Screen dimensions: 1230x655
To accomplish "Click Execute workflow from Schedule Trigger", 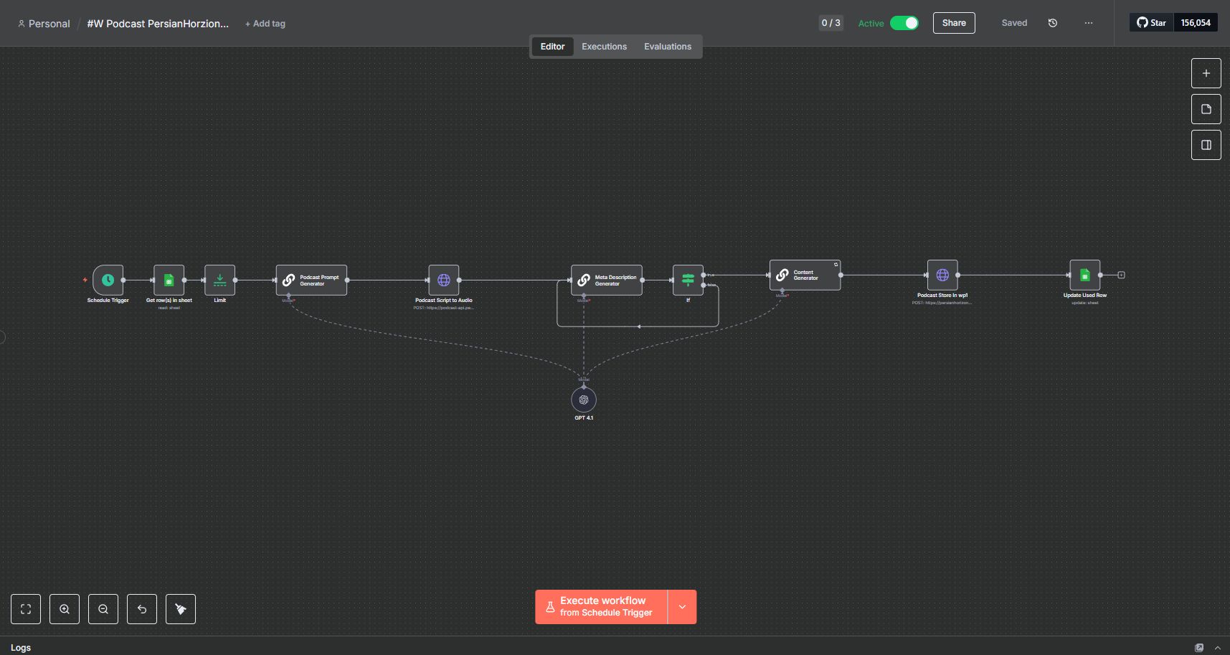I will 601,607.
